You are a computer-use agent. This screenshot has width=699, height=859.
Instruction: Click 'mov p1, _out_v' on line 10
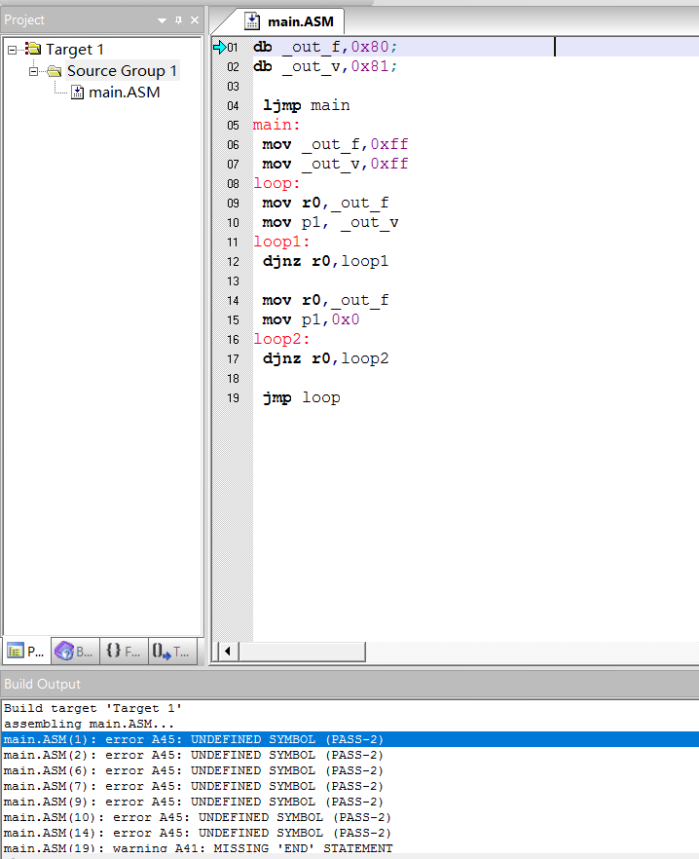pos(330,222)
